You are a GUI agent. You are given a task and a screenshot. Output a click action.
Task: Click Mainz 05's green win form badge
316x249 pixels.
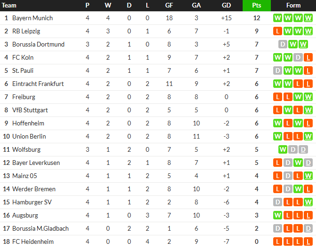point(308,176)
